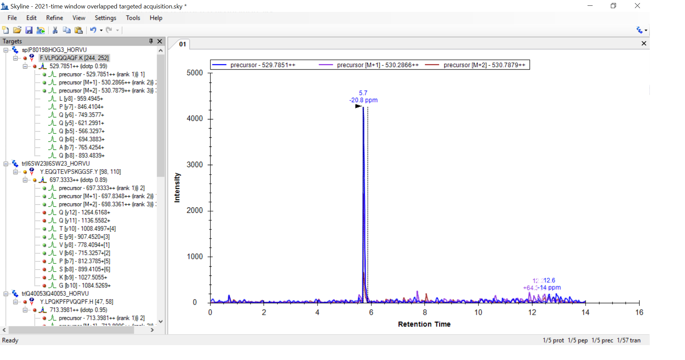Screen dimensions: 685x360
Task: Click the Cut scissors icon
Action: (x=55, y=30)
